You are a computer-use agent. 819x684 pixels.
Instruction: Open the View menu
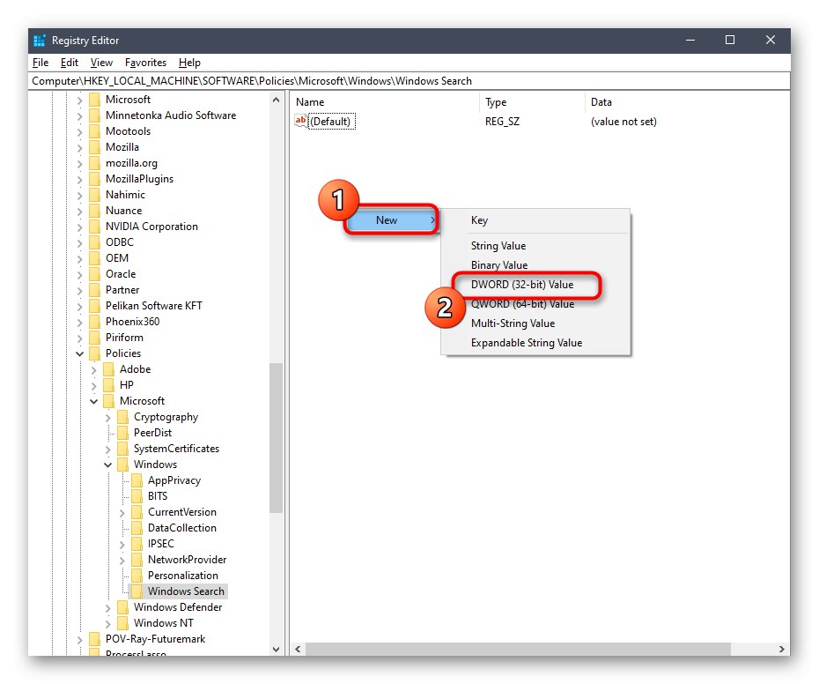101,63
